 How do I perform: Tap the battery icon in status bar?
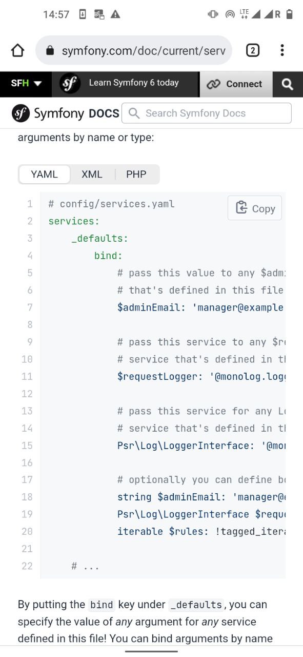click(x=290, y=14)
